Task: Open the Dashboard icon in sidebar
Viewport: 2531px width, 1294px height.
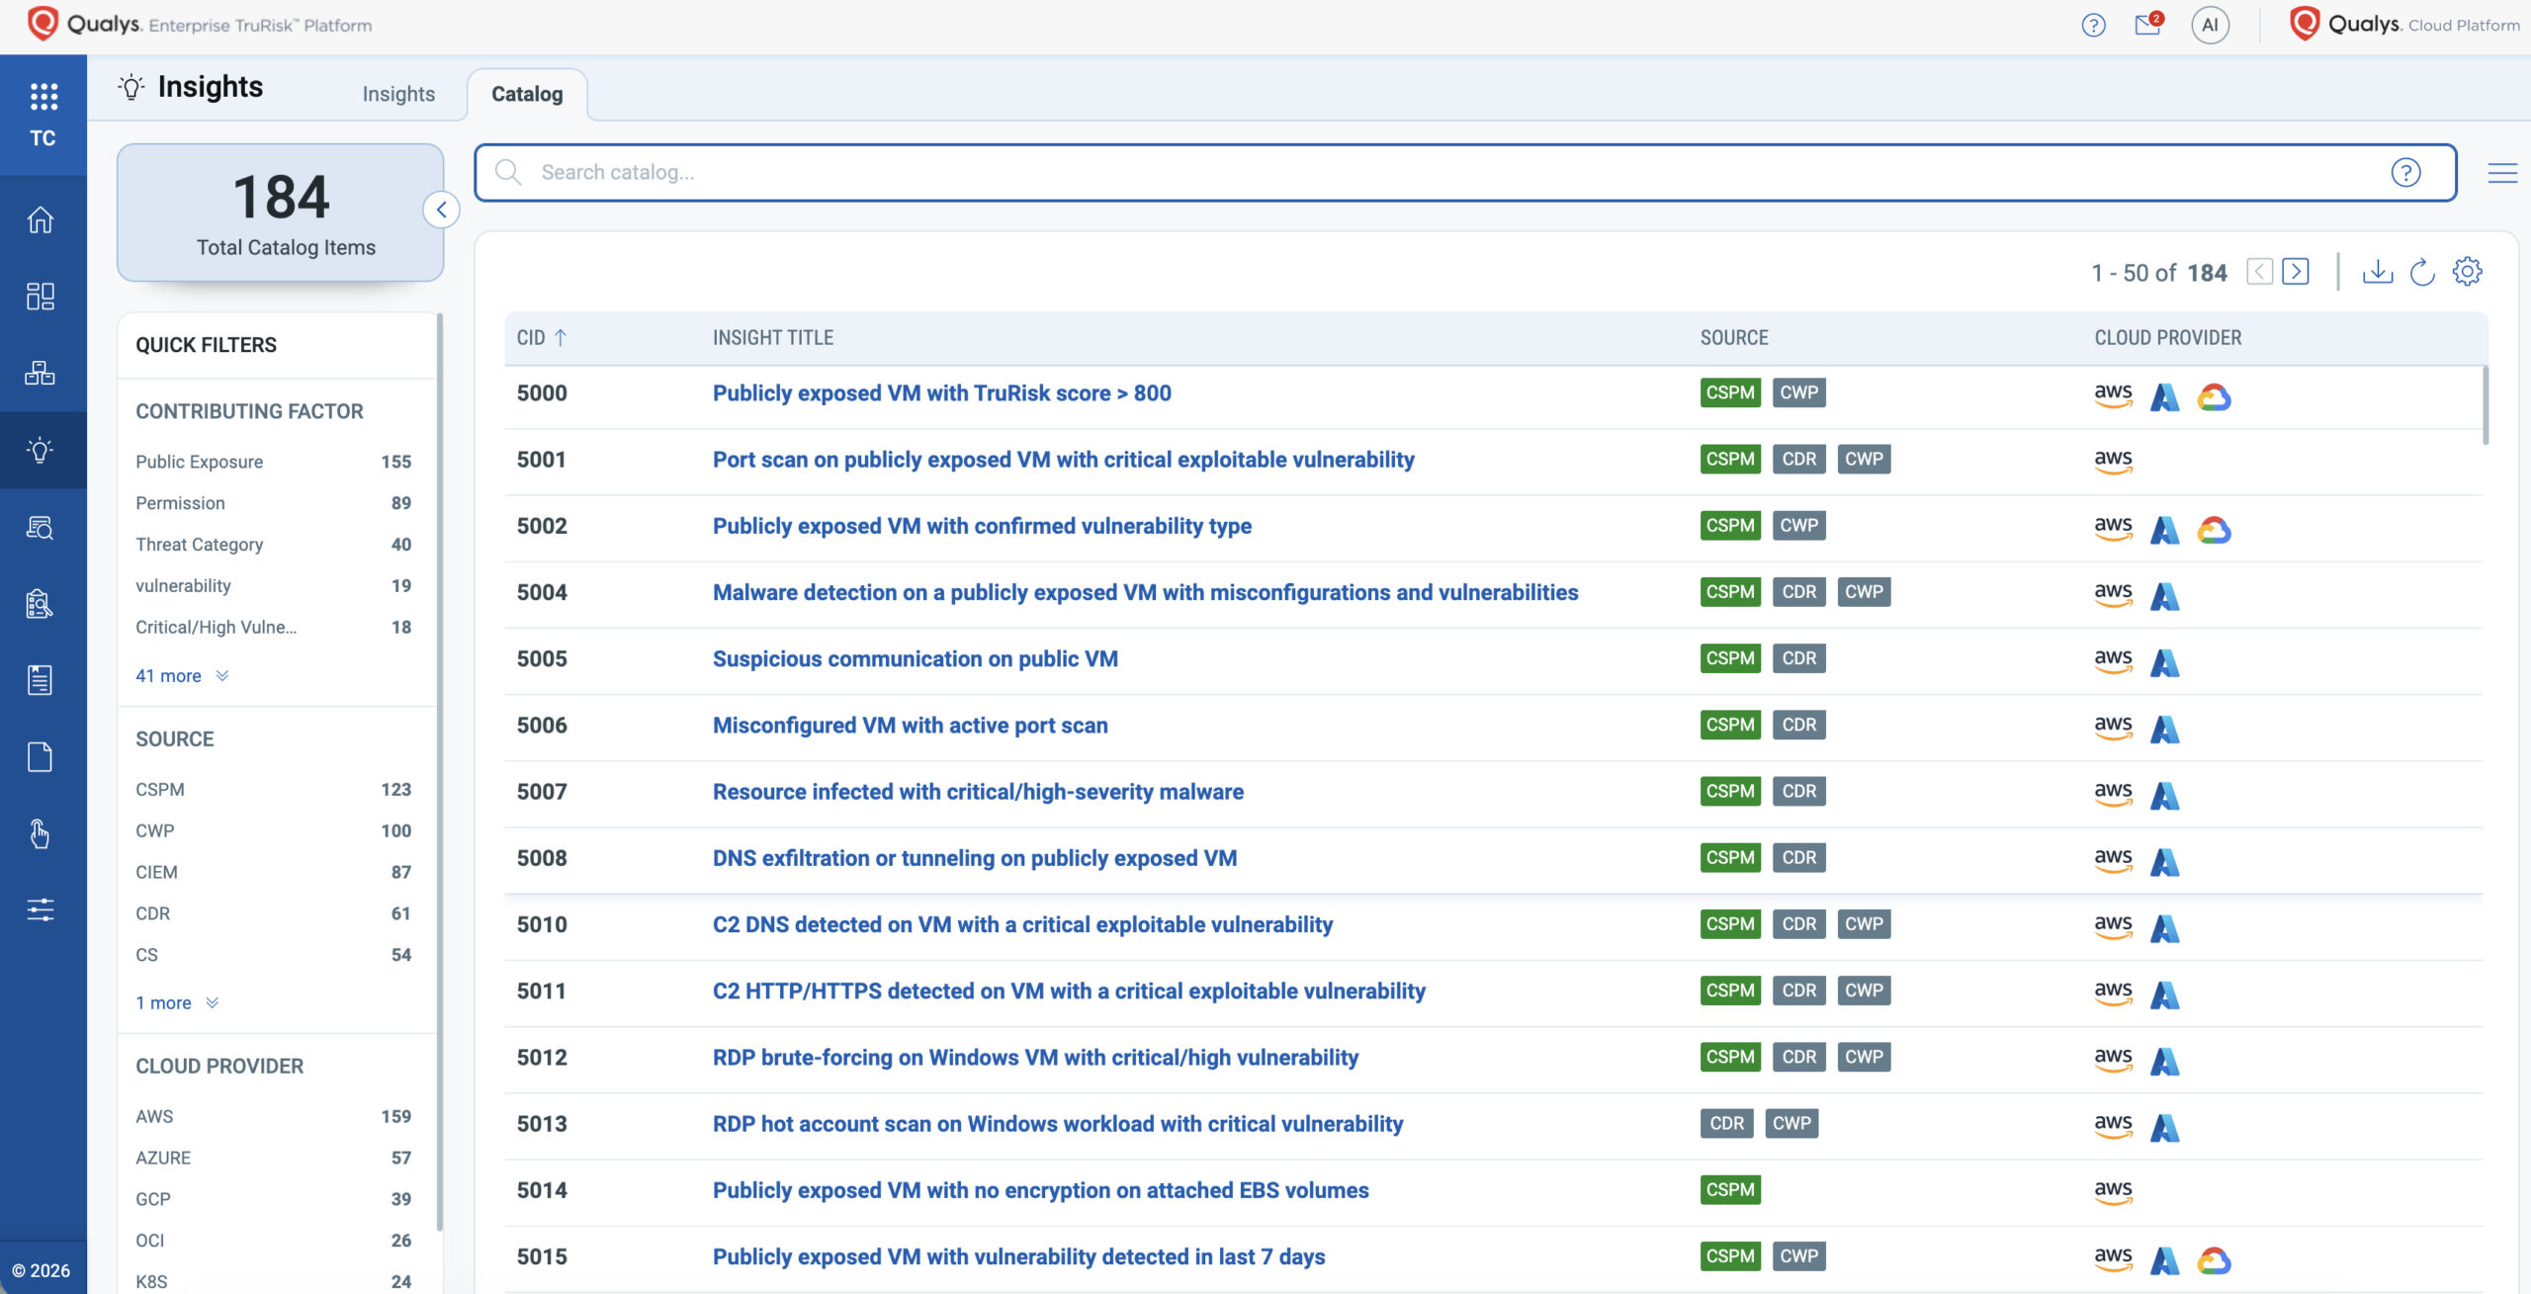Action: coord(41,296)
